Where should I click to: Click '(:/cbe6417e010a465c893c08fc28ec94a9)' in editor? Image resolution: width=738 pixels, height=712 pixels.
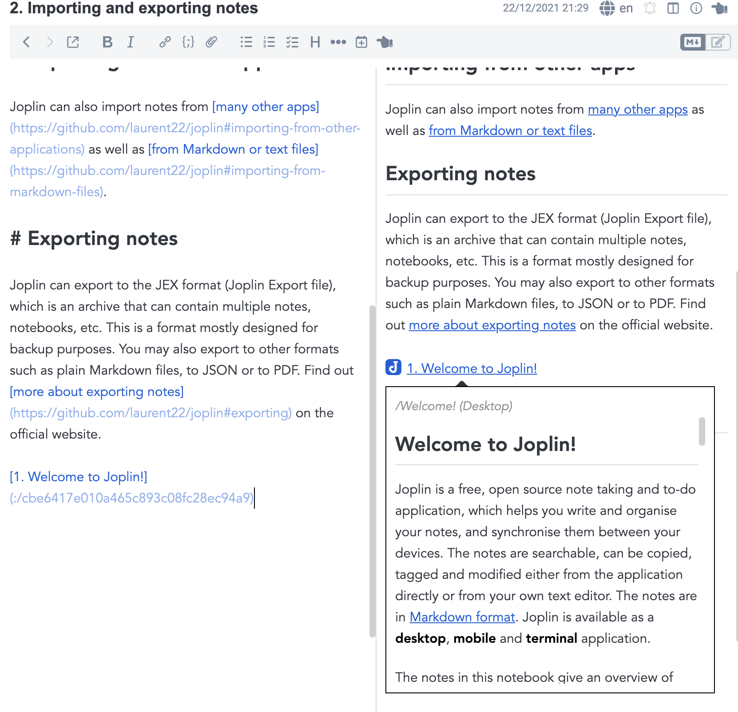pos(131,498)
